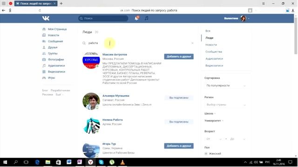Open a new browser tab with plus
The image size is (298, 167).
[x=61, y=3]
